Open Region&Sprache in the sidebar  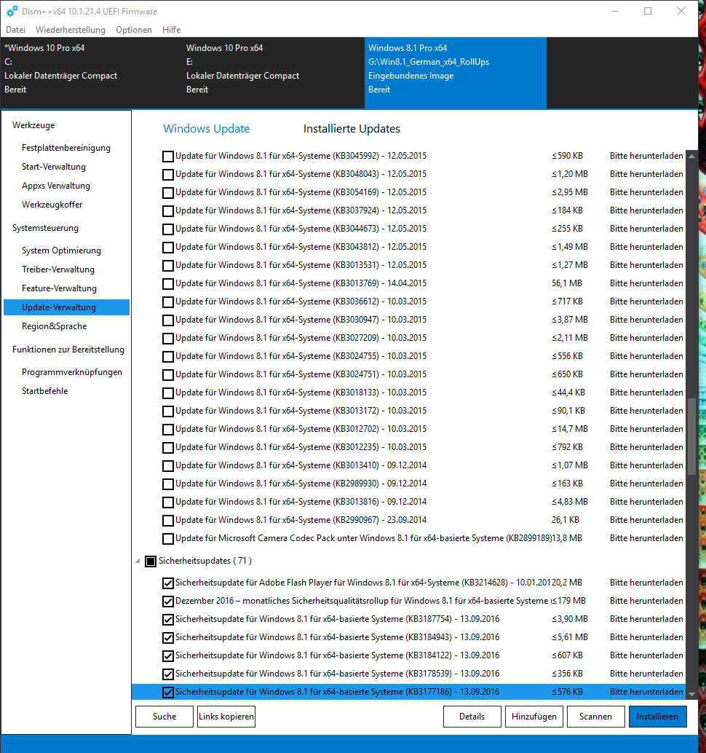[55, 326]
